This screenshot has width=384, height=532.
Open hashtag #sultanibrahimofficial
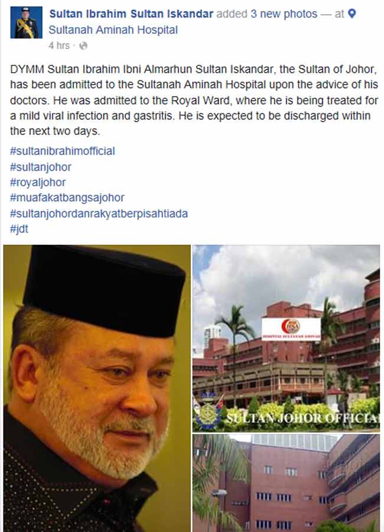coord(63,151)
